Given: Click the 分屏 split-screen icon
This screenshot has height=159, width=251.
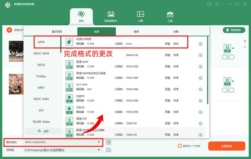Looking at the screenshot, I should point(140,16).
